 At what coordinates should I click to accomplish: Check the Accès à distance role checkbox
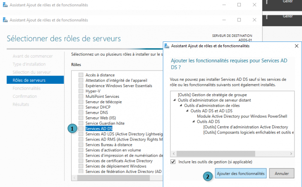click(81, 75)
